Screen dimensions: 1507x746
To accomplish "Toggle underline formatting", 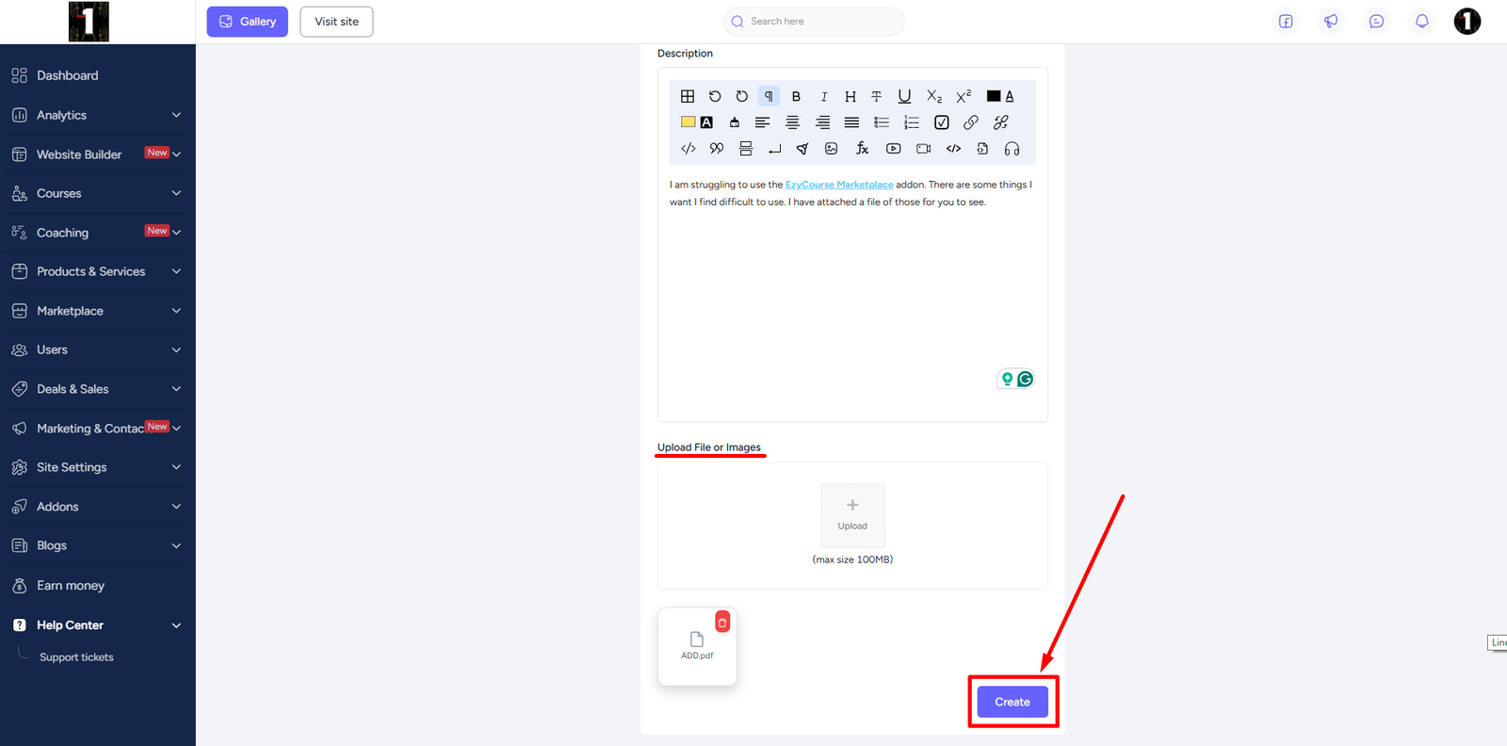I will coord(904,96).
